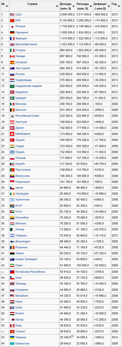Click the Canada flag icon

pyautogui.click(x=12, y=56)
